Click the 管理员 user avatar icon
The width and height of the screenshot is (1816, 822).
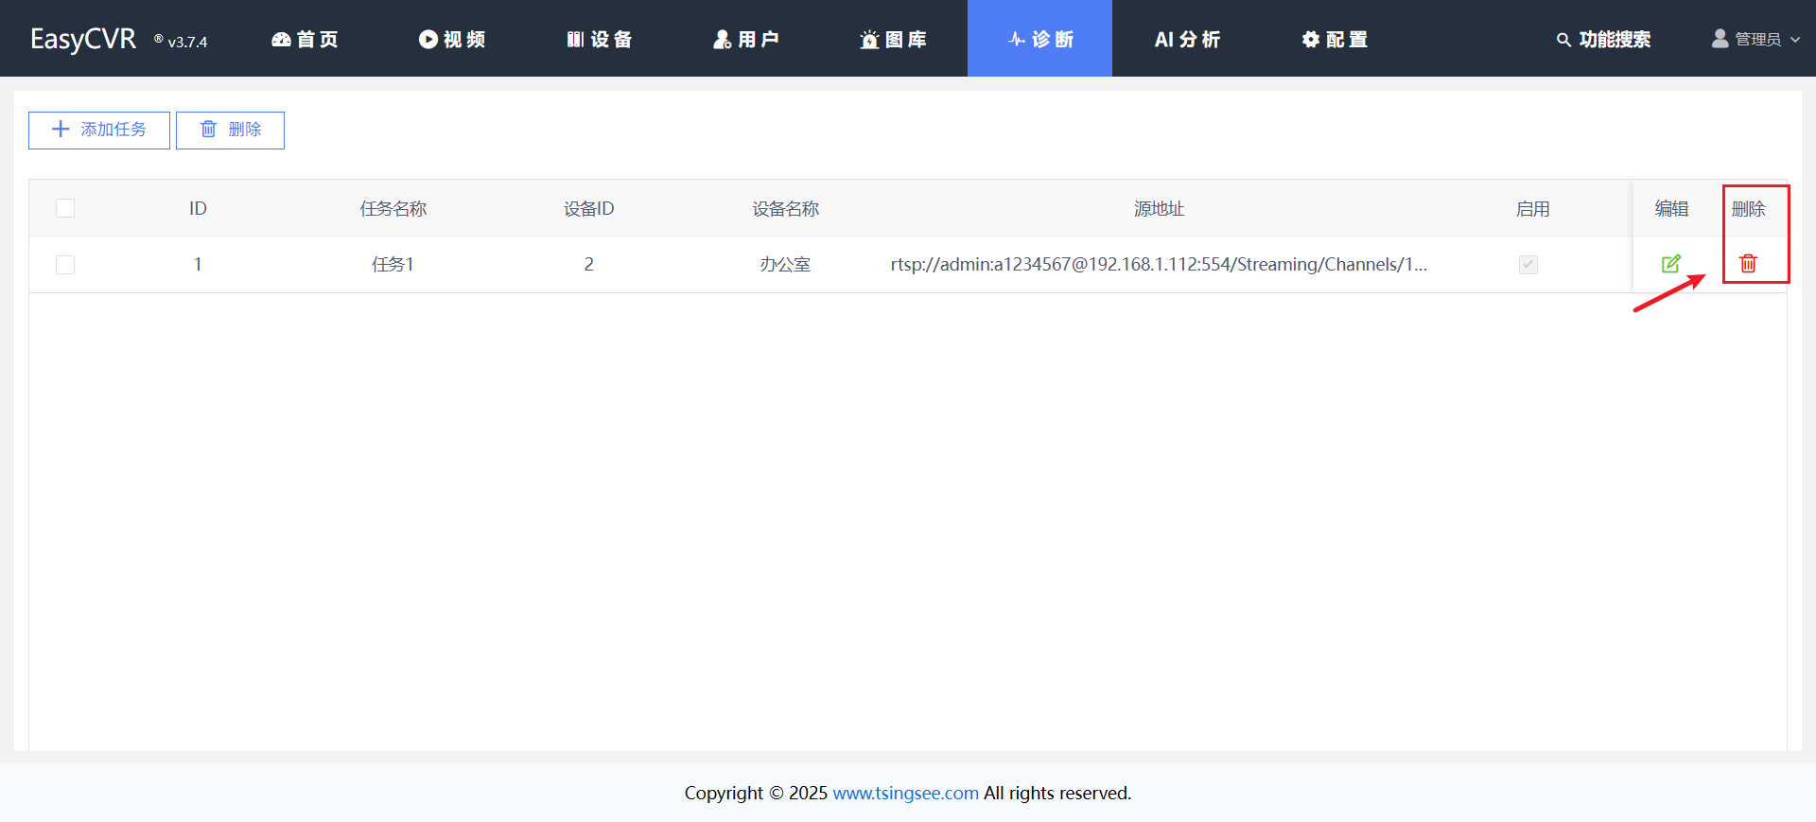pos(1720,39)
